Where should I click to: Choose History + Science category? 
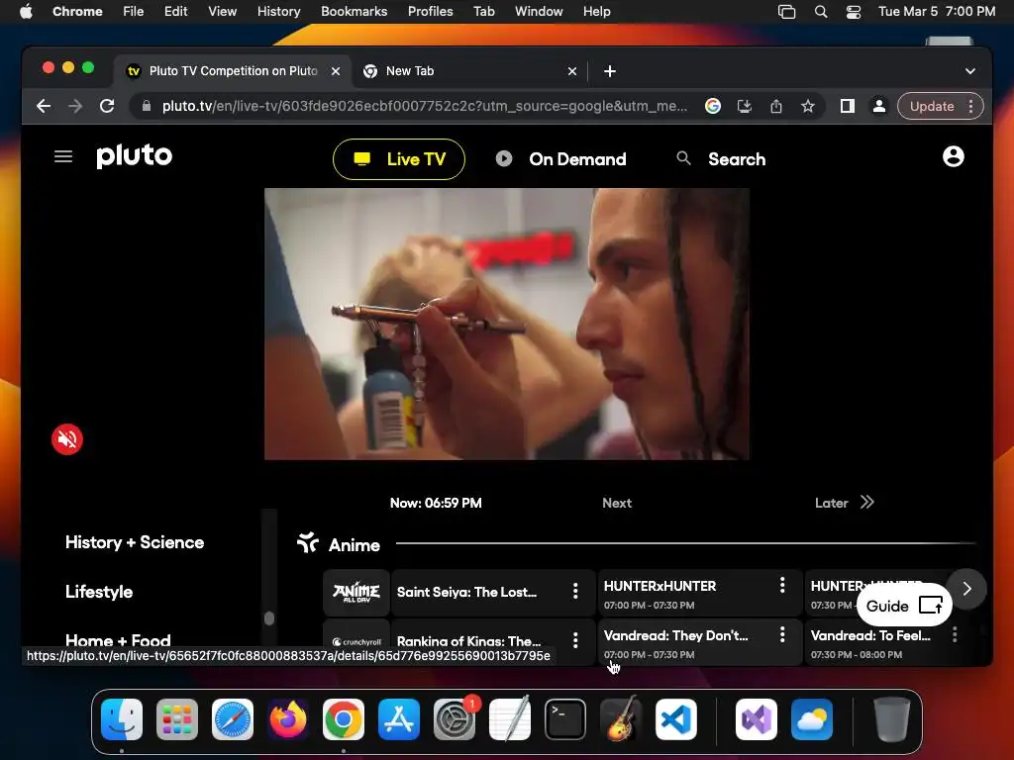click(x=135, y=542)
